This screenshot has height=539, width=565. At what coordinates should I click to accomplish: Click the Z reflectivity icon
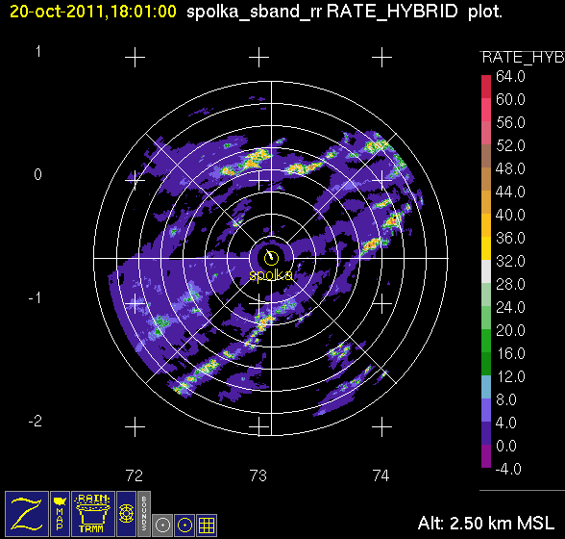pyautogui.click(x=27, y=514)
